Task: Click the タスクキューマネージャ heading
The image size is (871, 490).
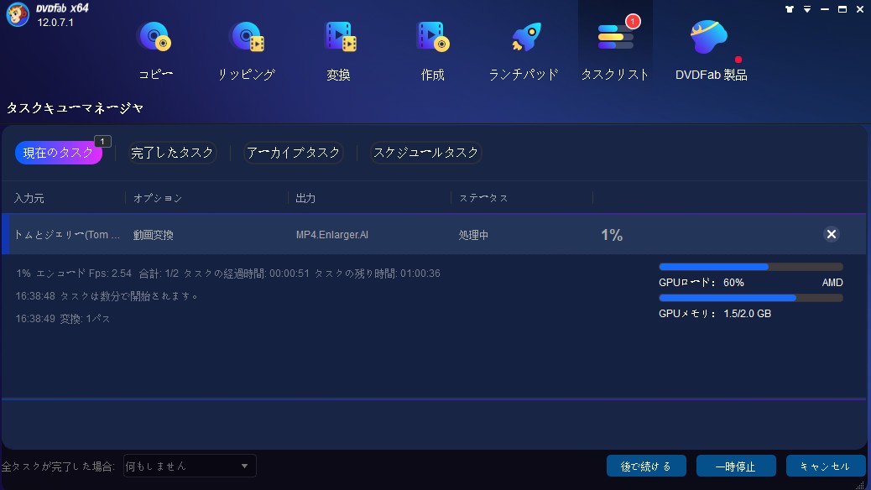Action: pos(75,108)
